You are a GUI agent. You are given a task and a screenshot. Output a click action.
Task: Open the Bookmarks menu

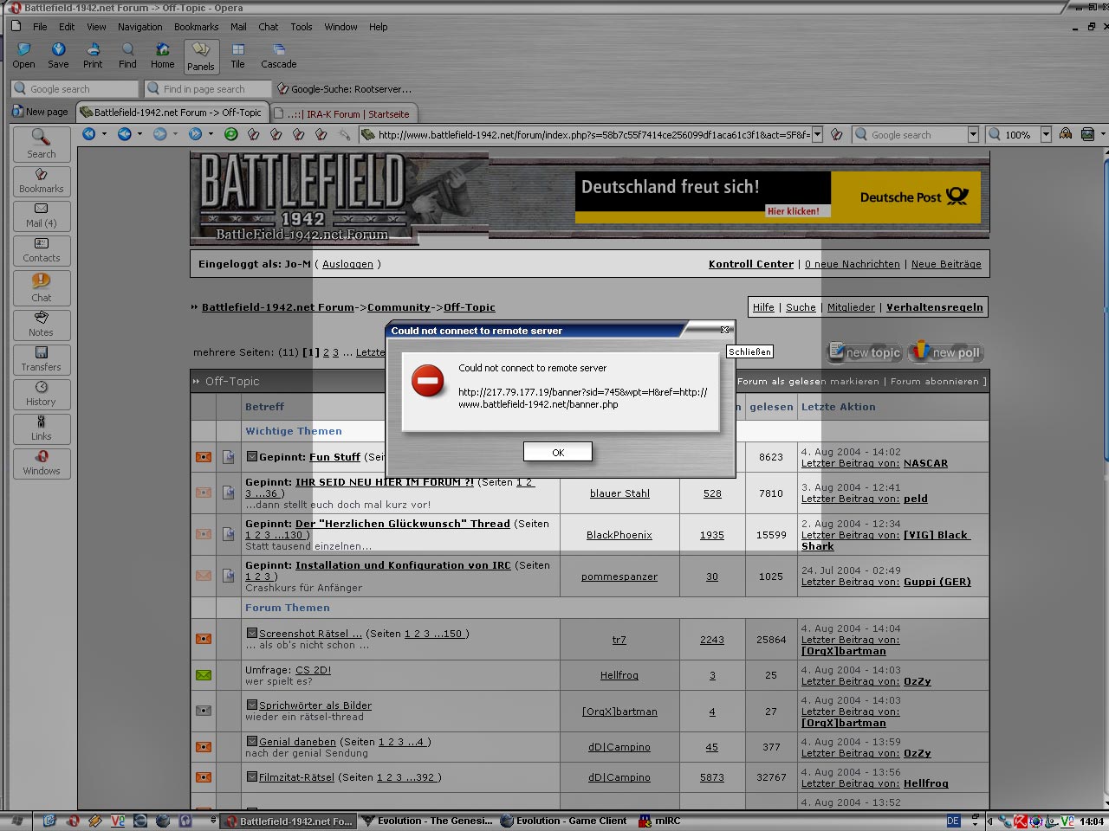(x=196, y=27)
